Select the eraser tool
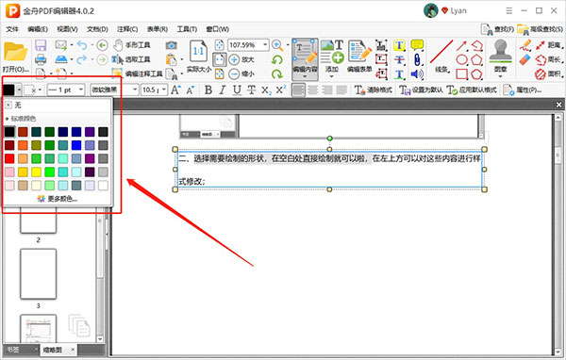Screen dimensions: 566x360 [525, 59]
